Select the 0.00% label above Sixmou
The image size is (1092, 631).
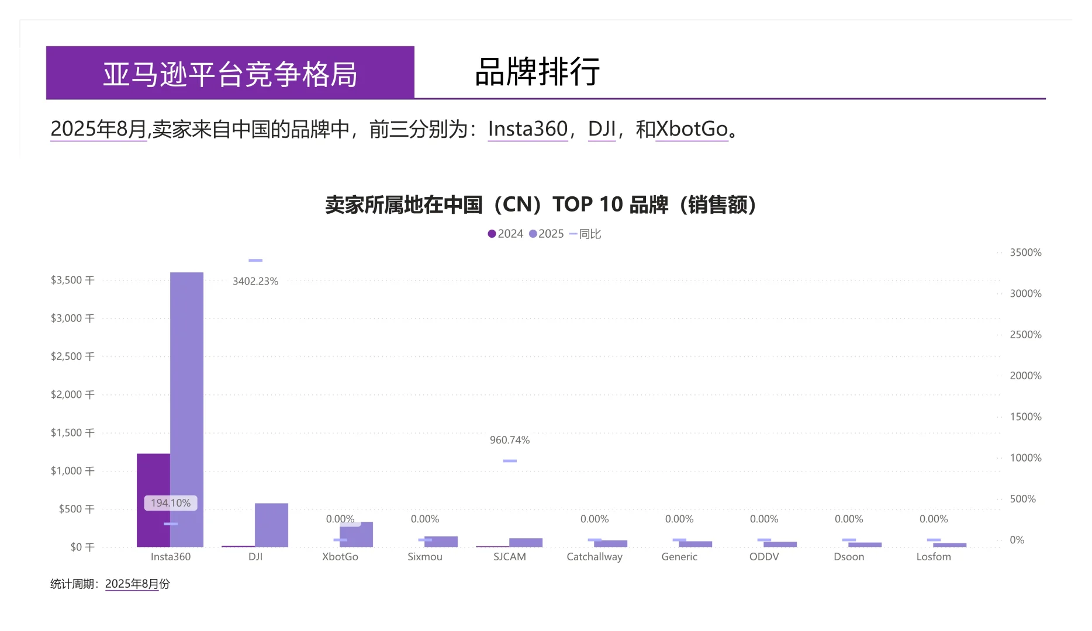tap(425, 519)
